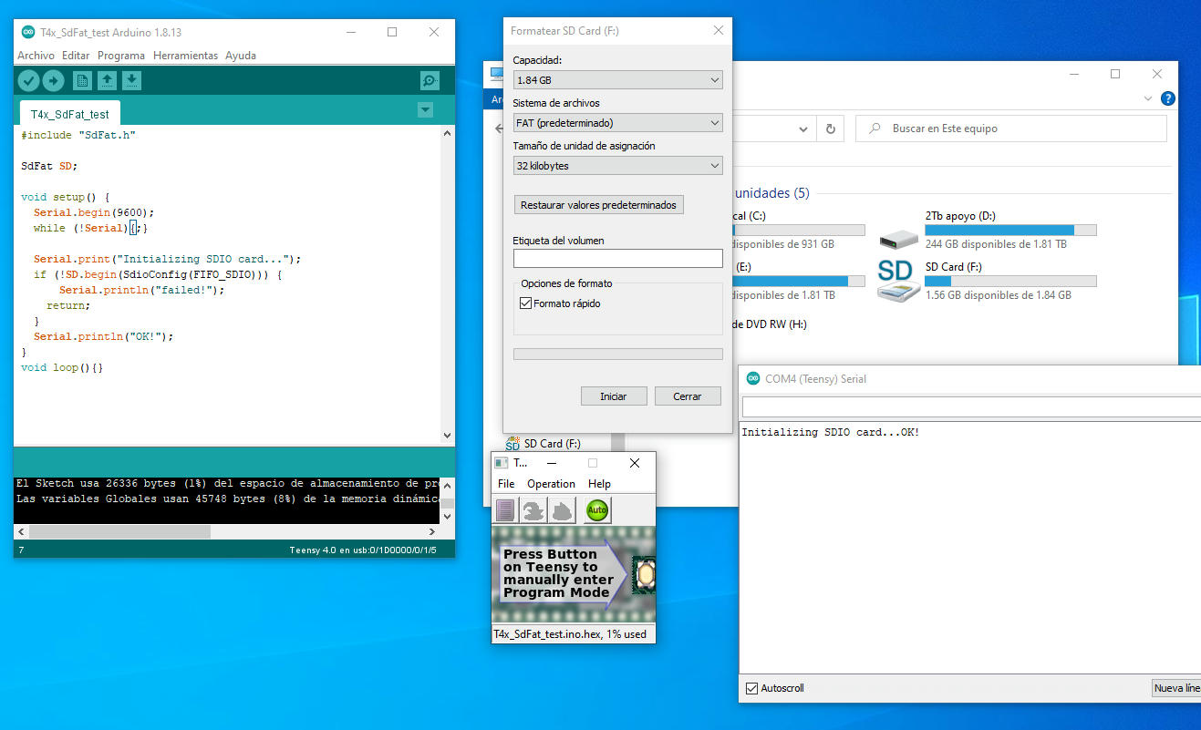Open the Herramientas menu in Arduino

point(185,56)
